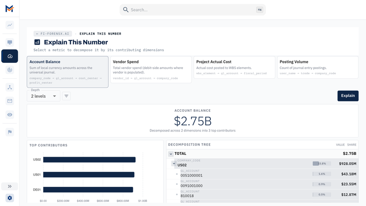Screen dimensions: 366x206
Task: Click the Explain This Number title icon
Action: 37,42
